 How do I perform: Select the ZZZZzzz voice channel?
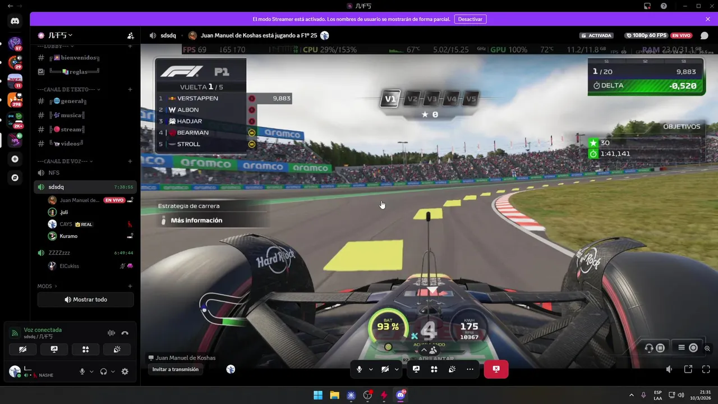85,253
